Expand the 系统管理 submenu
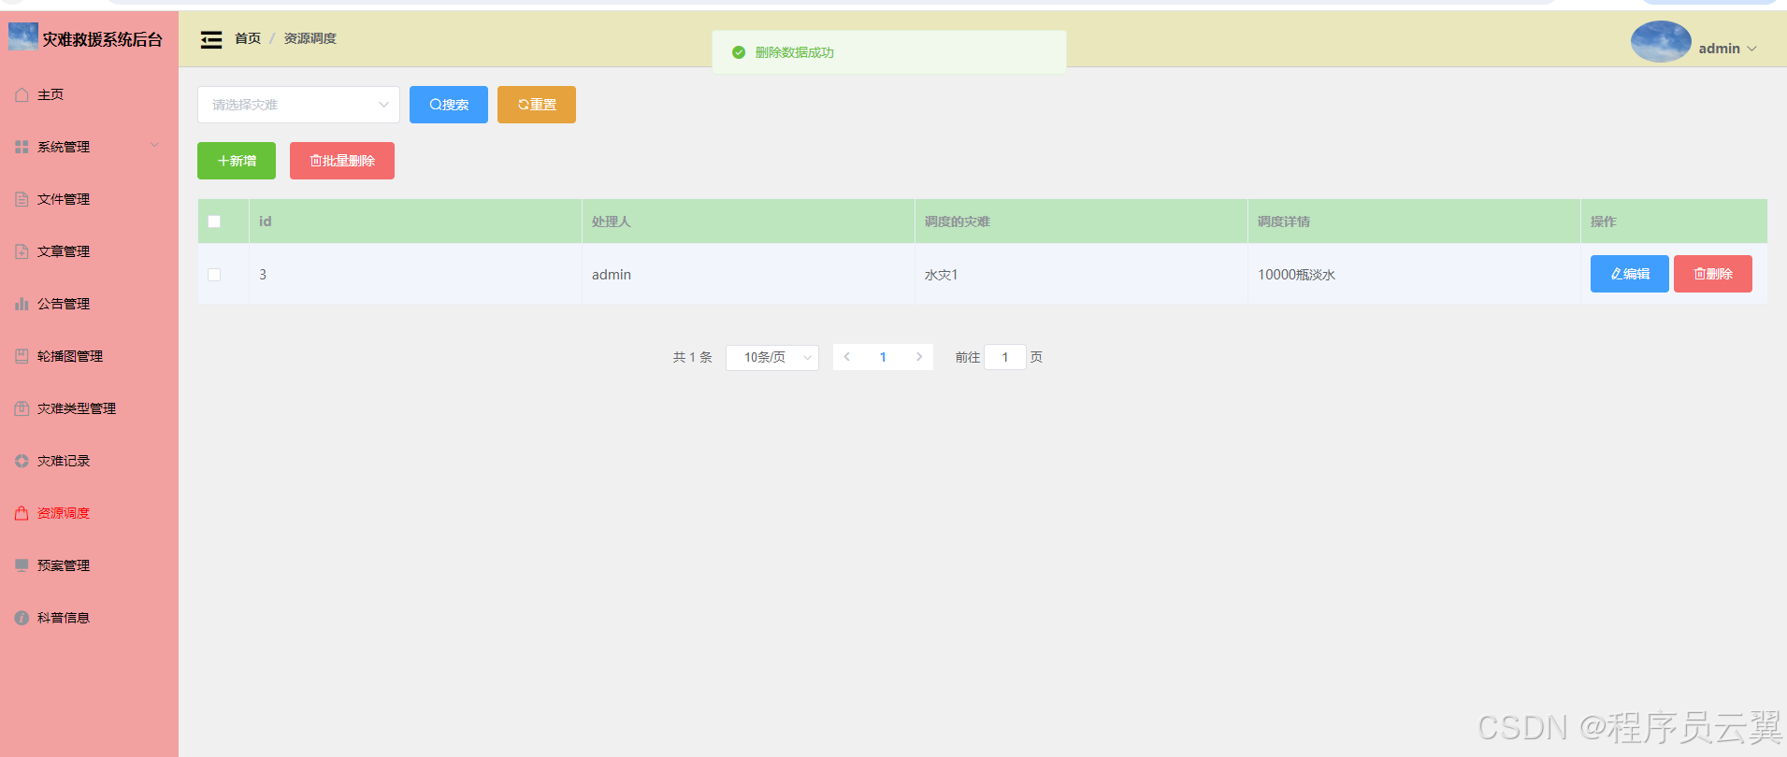This screenshot has width=1787, height=757. [89, 147]
